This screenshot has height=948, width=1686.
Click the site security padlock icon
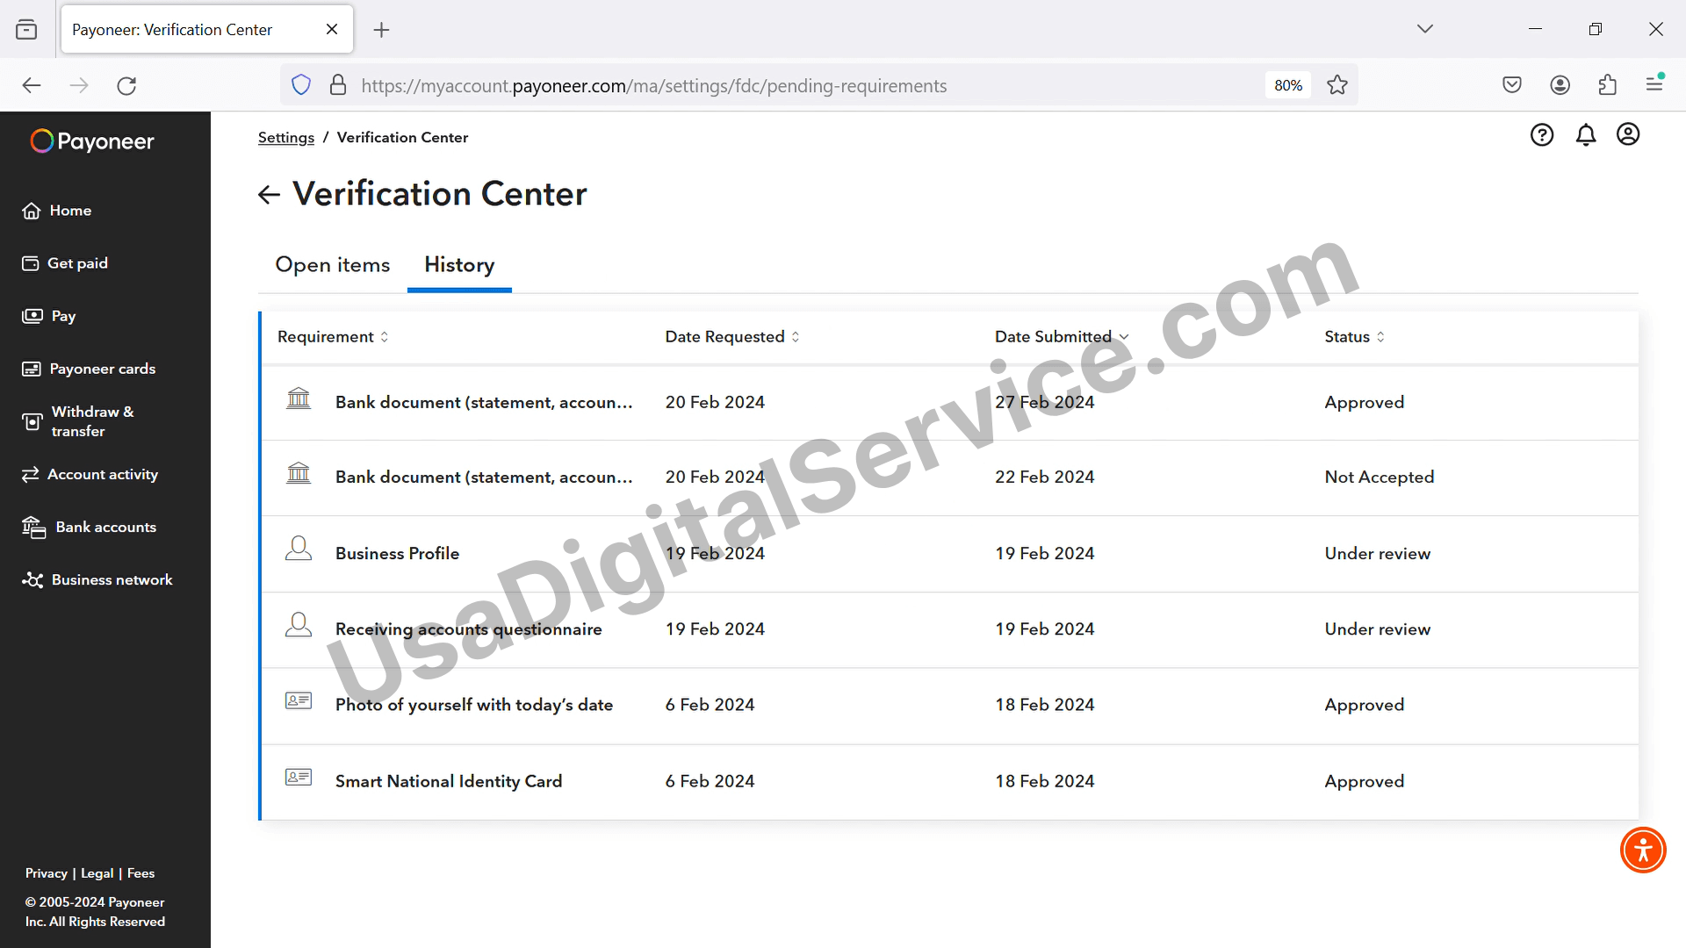coord(337,85)
